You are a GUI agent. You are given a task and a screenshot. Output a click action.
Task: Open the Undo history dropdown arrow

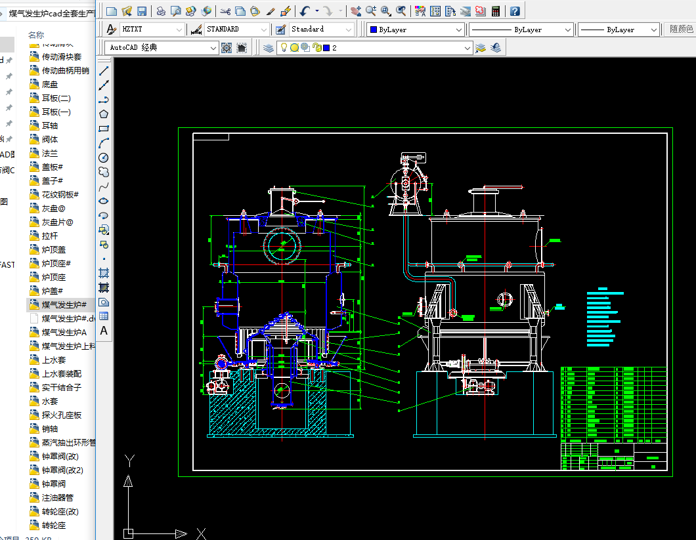(x=317, y=11)
